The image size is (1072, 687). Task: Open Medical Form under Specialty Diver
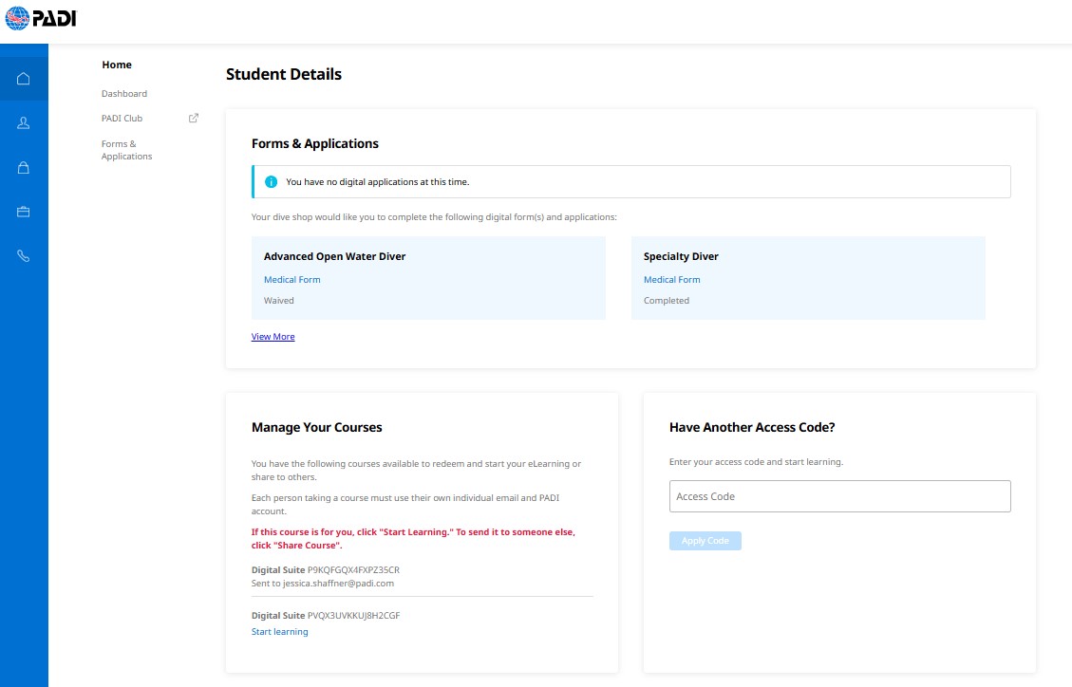coord(671,280)
